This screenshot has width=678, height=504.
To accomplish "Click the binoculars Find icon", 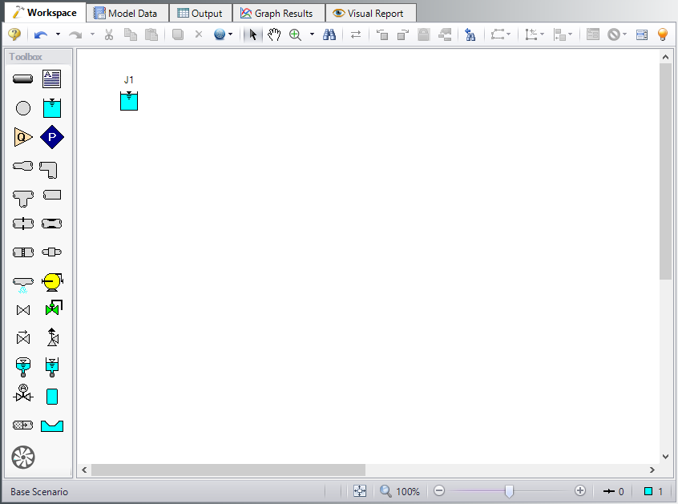I will [x=329, y=34].
